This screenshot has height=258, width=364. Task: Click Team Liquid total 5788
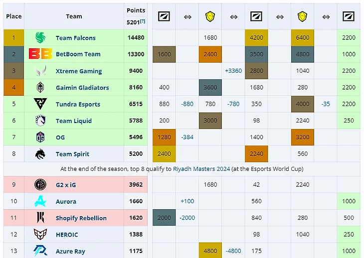[136, 121]
